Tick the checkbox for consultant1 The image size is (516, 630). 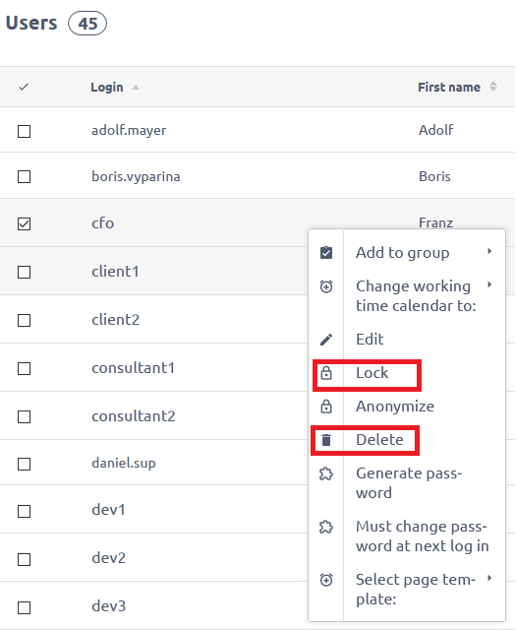[x=24, y=368]
